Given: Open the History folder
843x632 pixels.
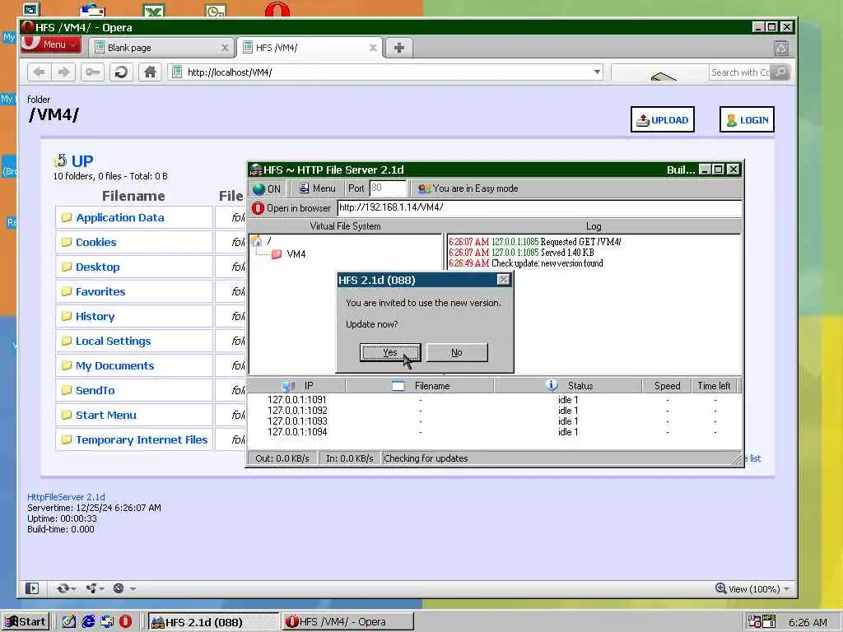Looking at the screenshot, I should (95, 317).
